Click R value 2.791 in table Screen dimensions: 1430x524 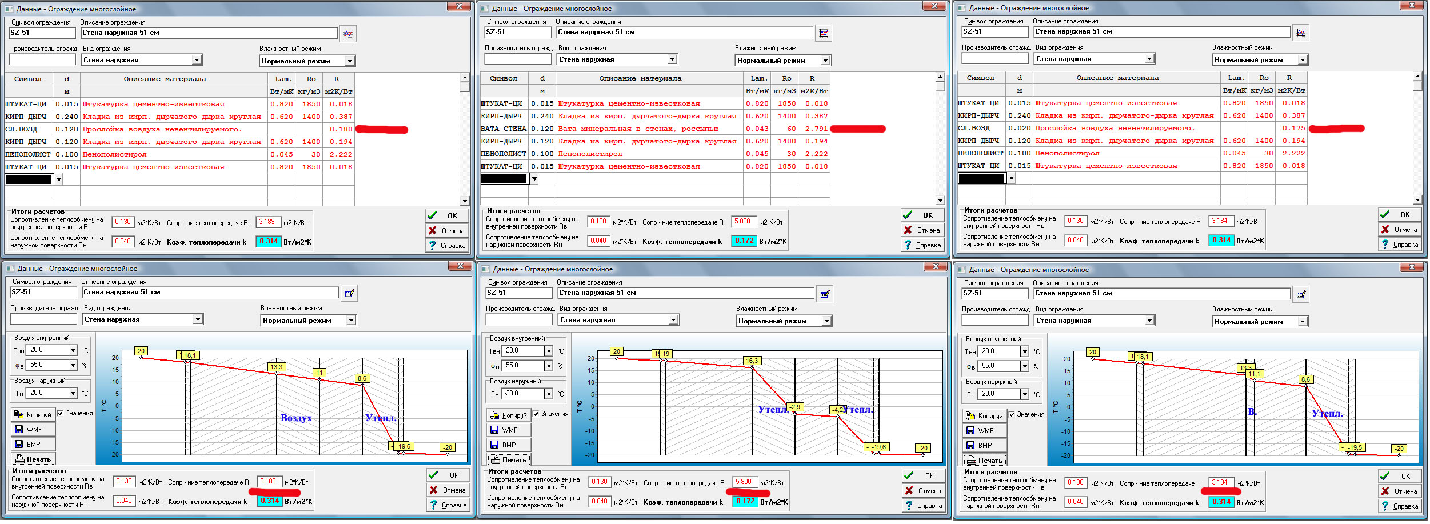(815, 129)
